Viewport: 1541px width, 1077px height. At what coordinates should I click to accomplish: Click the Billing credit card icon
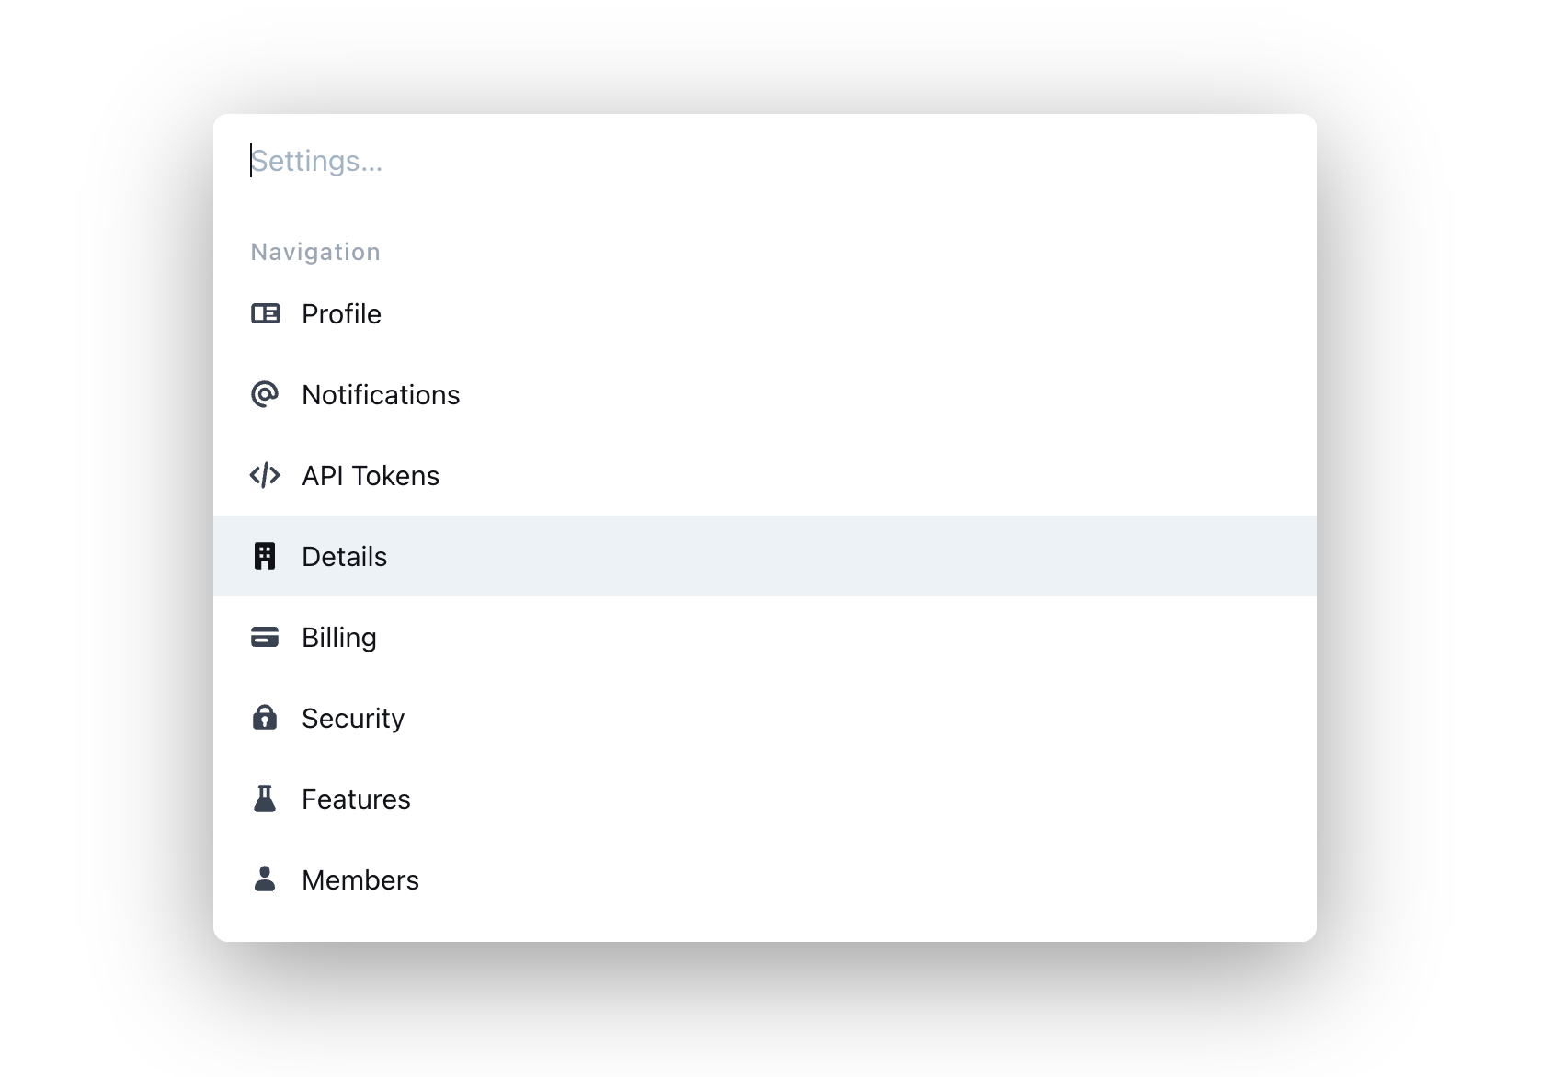click(x=265, y=637)
